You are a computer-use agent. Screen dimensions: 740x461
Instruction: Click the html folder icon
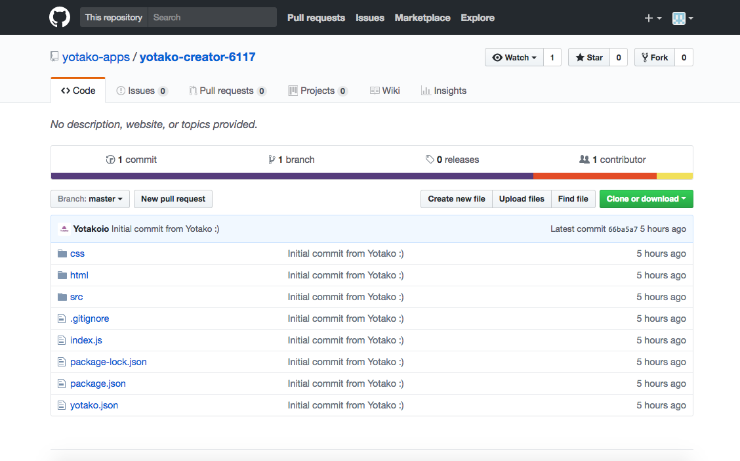62,275
